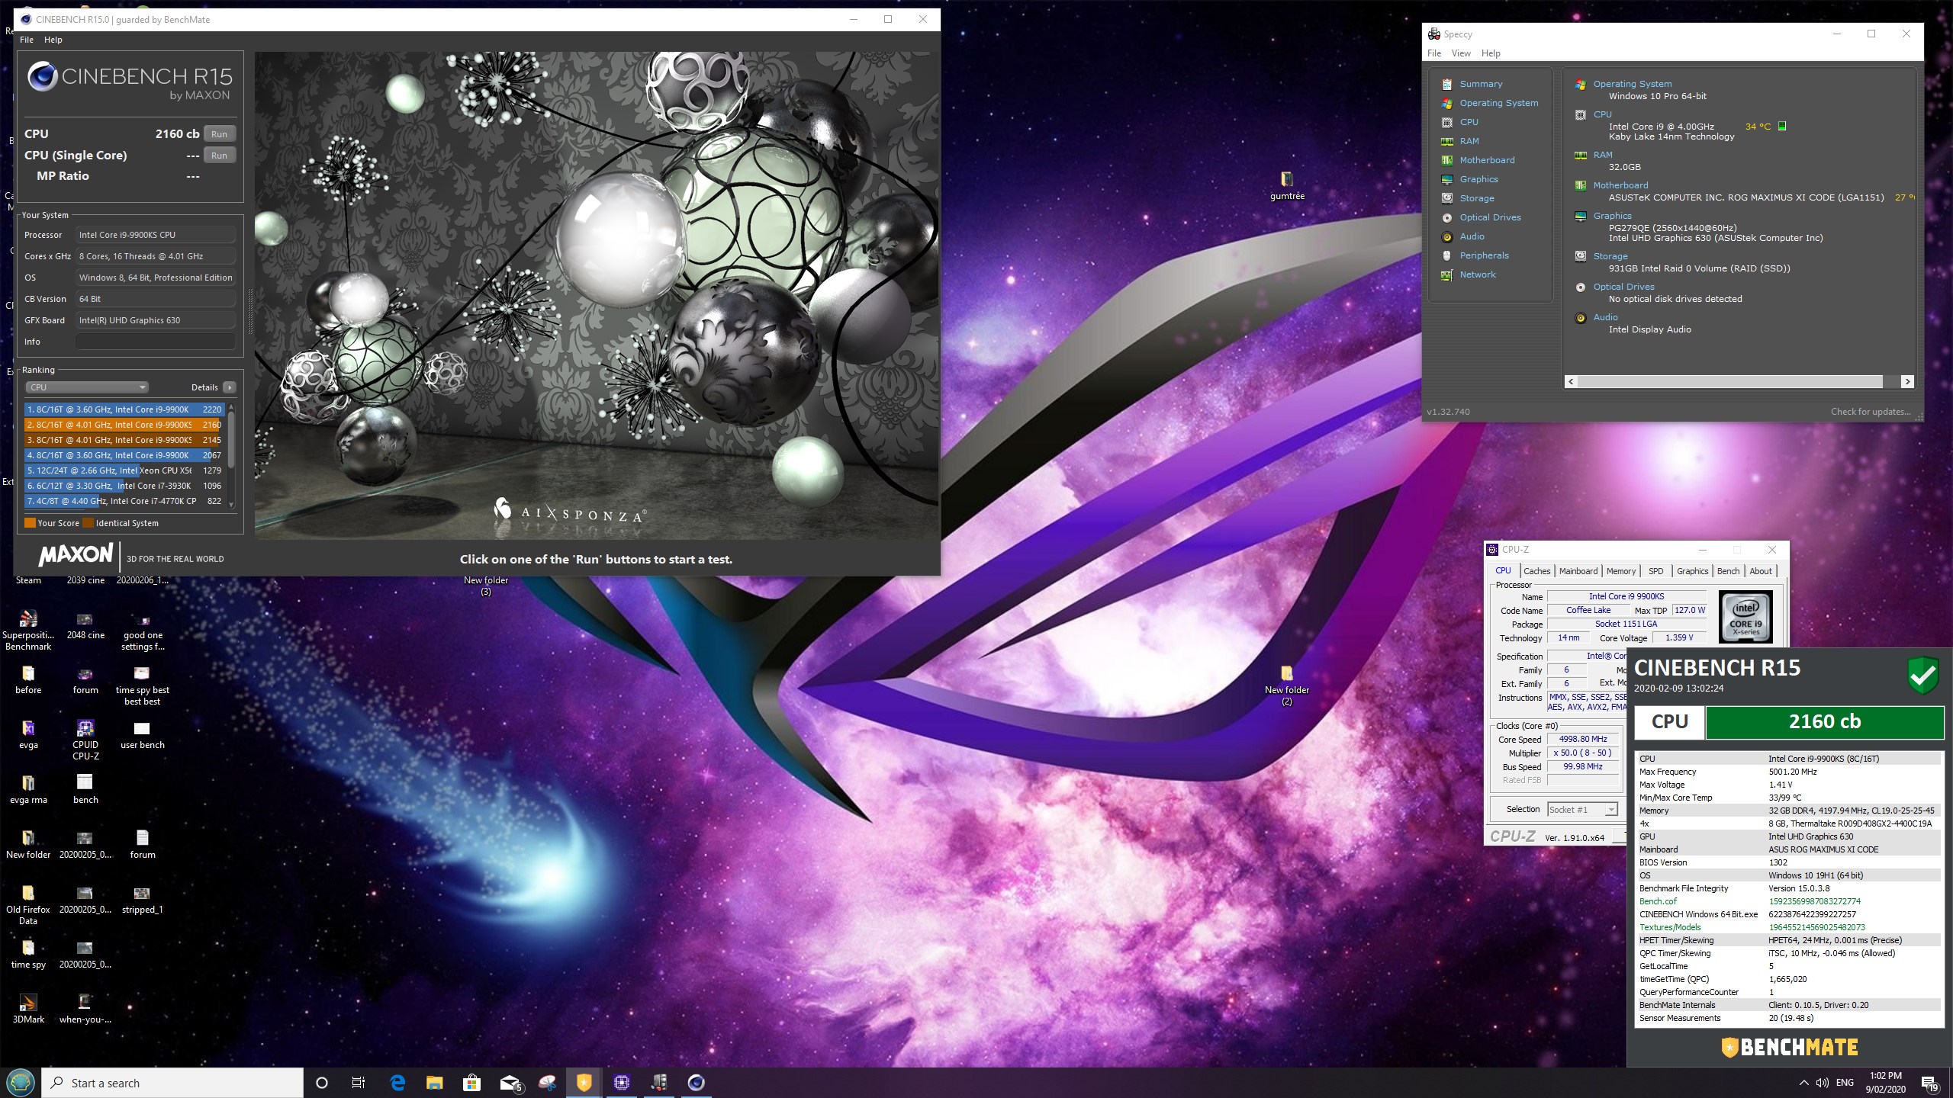
Task: Select CPU chip icon in Speccy sidebar
Action: 1446,122
